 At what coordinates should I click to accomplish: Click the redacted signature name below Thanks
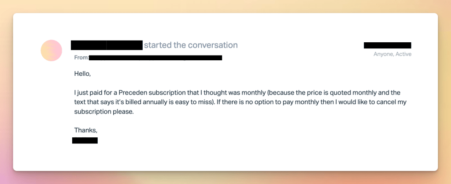coord(85,140)
